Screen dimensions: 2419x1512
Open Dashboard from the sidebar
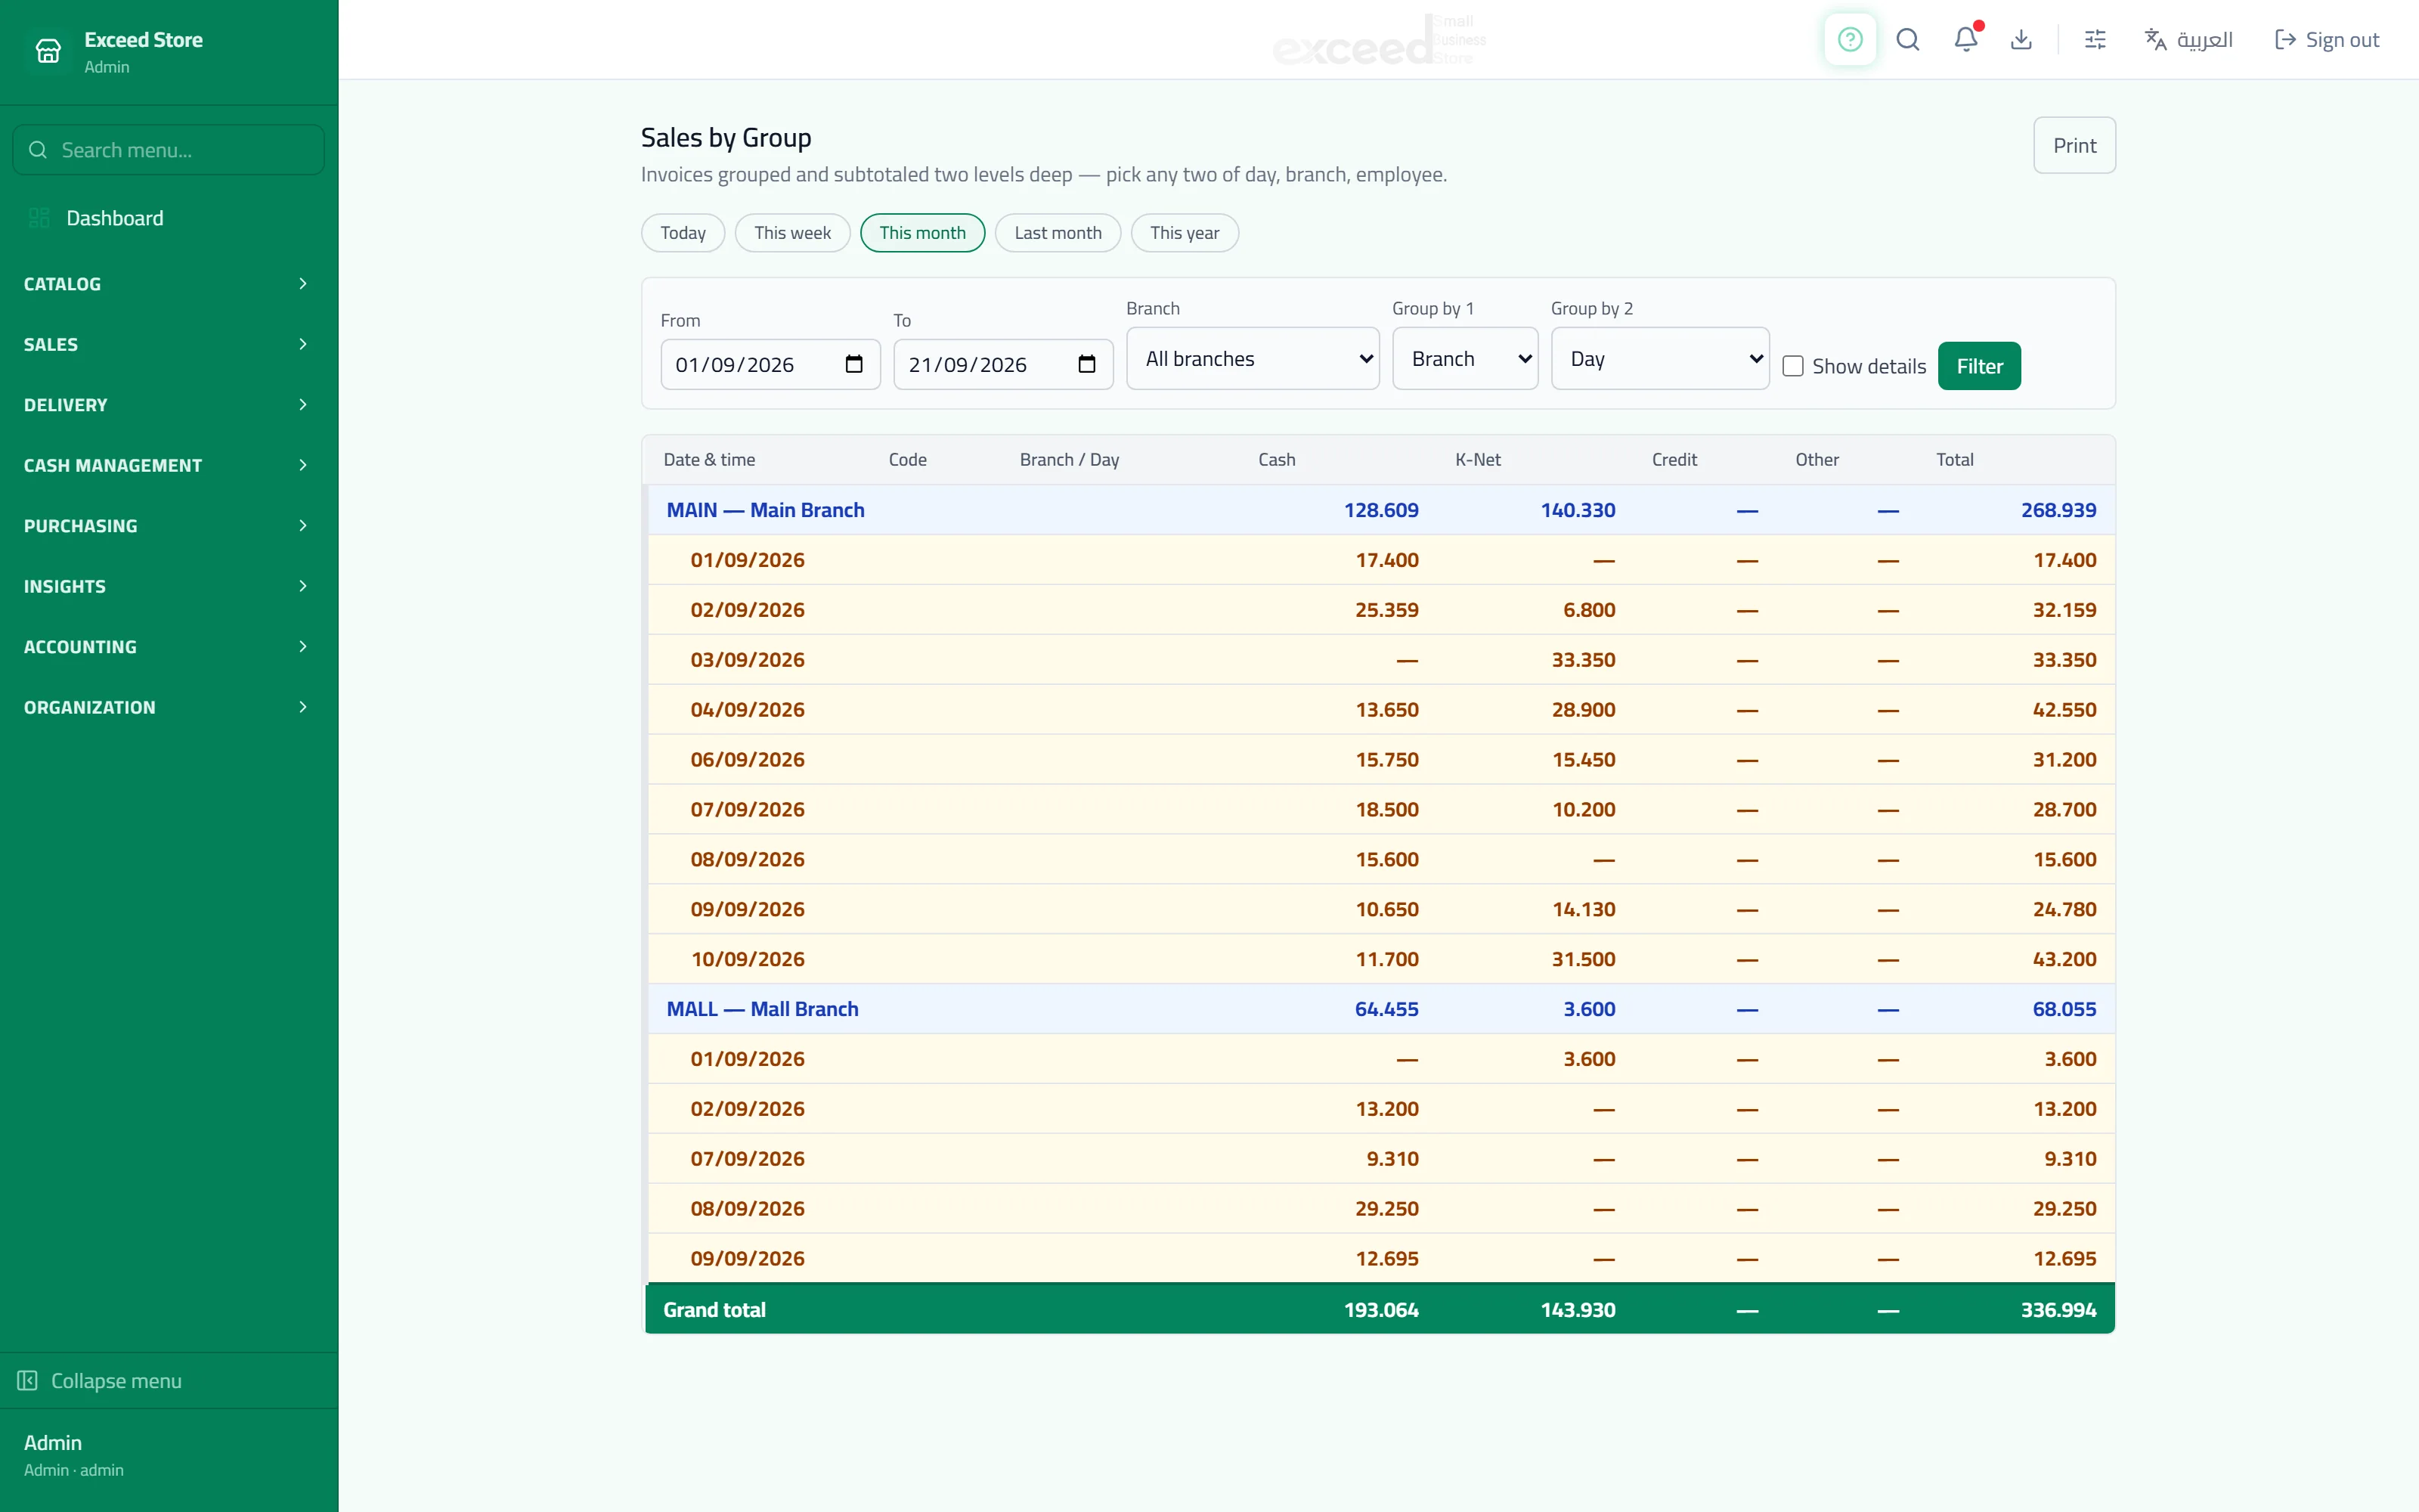pos(169,218)
